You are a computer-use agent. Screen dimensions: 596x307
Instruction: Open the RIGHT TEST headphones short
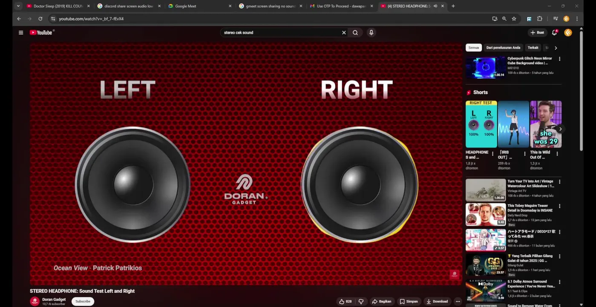(481, 124)
